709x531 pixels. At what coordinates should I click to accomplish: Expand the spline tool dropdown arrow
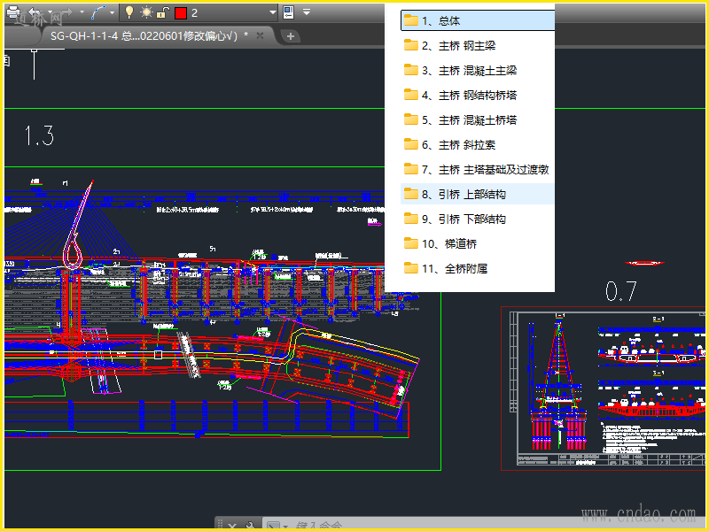[113, 12]
